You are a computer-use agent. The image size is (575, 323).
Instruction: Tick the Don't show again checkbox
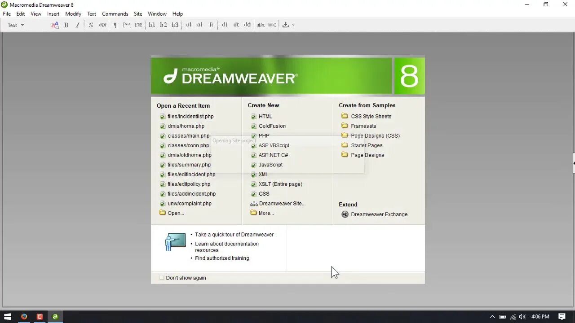tap(162, 278)
